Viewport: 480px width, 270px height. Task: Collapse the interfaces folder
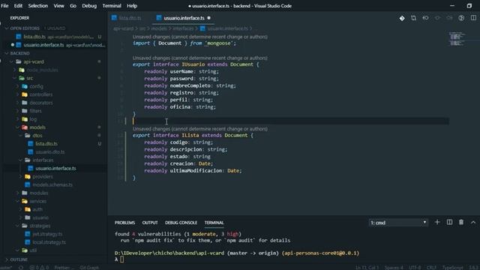pyautogui.click(x=20, y=160)
